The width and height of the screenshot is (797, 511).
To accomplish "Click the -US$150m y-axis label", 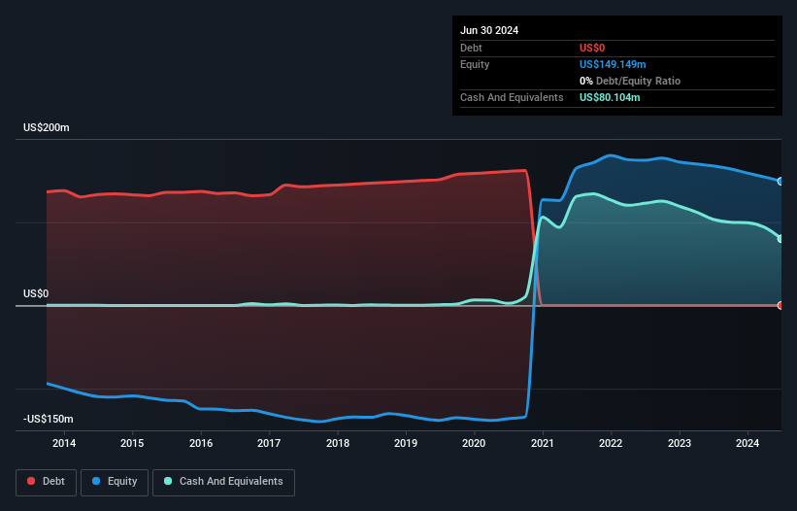I will pos(49,419).
